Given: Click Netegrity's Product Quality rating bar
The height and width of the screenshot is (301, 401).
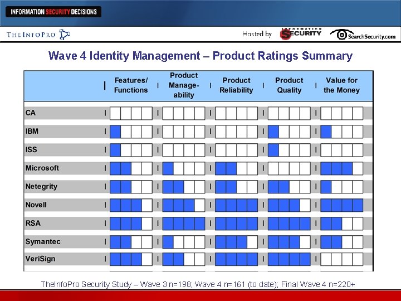Looking at the screenshot, I should pyautogui.click(x=289, y=187).
